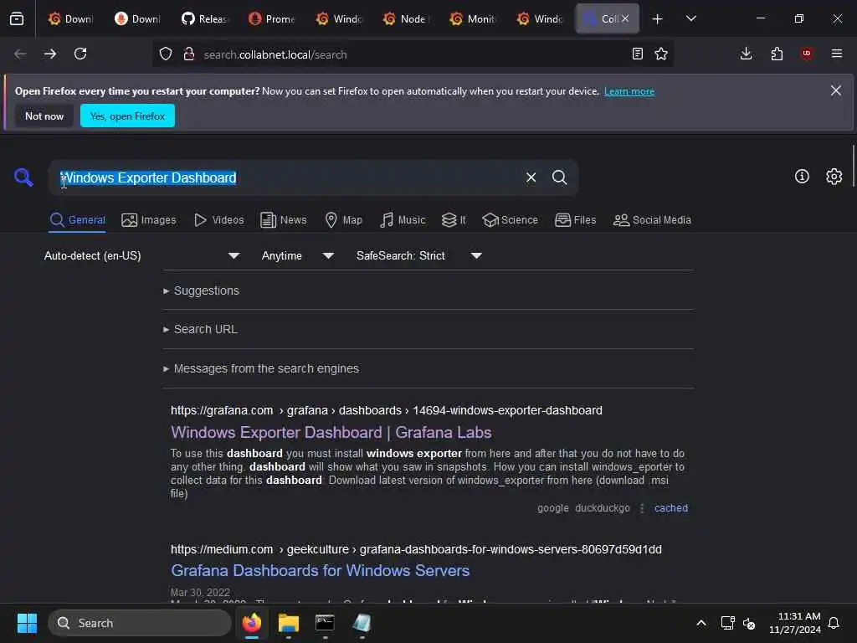Click the Firefox View icon in the tab bar
The image size is (857, 643).
coord(17,18)
